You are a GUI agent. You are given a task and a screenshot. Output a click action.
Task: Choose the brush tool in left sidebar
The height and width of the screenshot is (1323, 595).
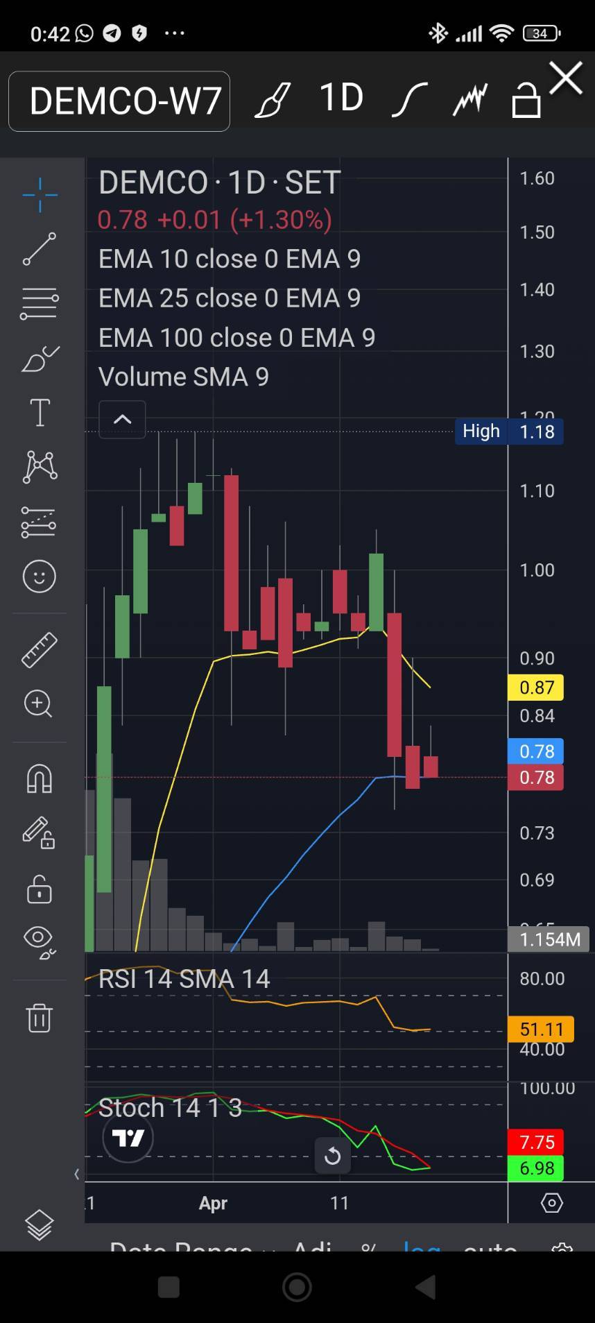[x=40, y=359]
